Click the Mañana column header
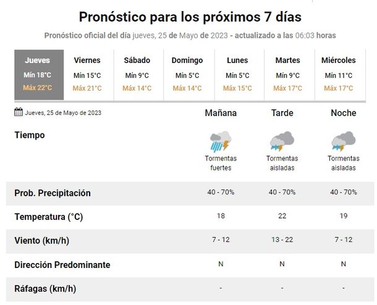The image size is (377, 305). 221,113
